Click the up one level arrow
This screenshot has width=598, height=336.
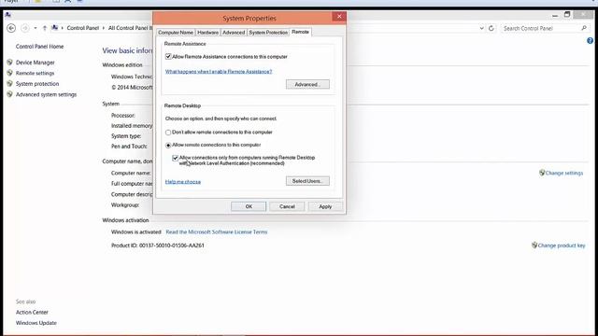point(45,28)
